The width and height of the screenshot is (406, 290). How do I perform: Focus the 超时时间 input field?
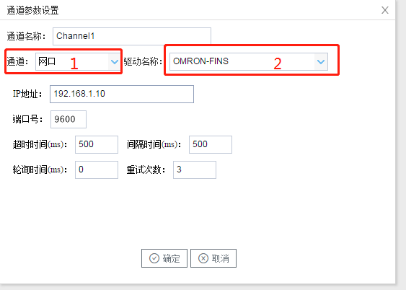(97, 144)
